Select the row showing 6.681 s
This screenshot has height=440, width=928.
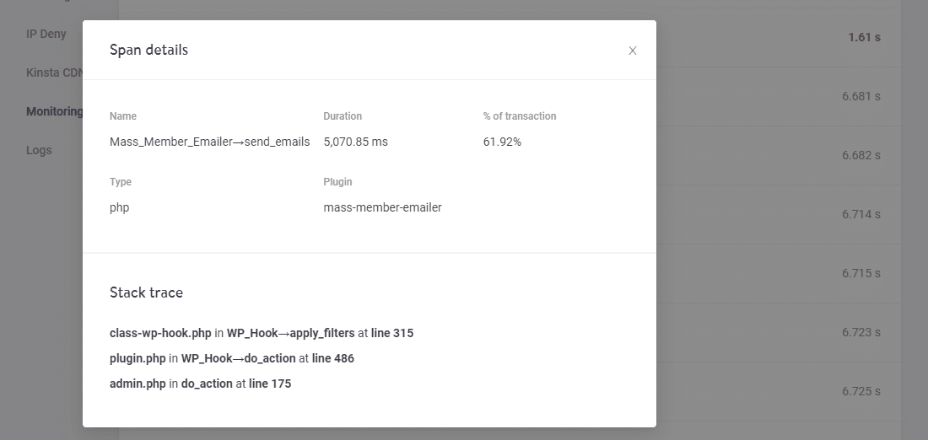tap(861, 96)
